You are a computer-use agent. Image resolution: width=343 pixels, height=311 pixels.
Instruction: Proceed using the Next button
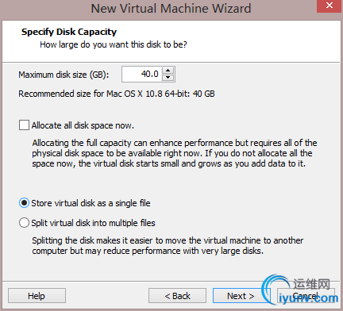241,296
